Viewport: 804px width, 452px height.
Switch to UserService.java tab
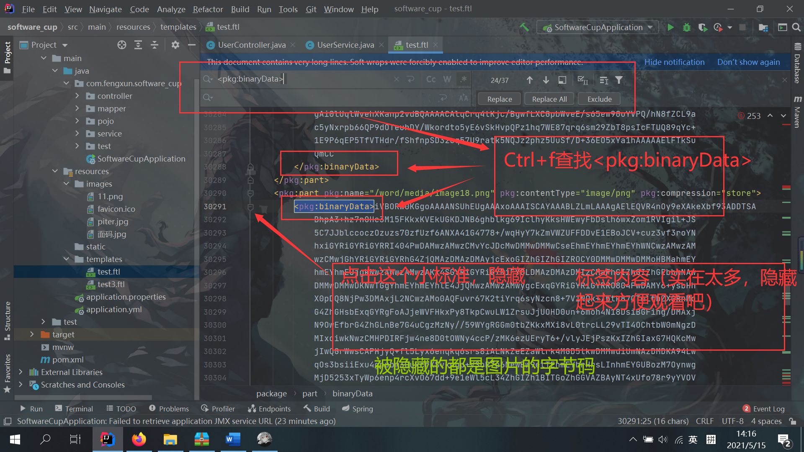pyautogui.click(x=345, y=45)
